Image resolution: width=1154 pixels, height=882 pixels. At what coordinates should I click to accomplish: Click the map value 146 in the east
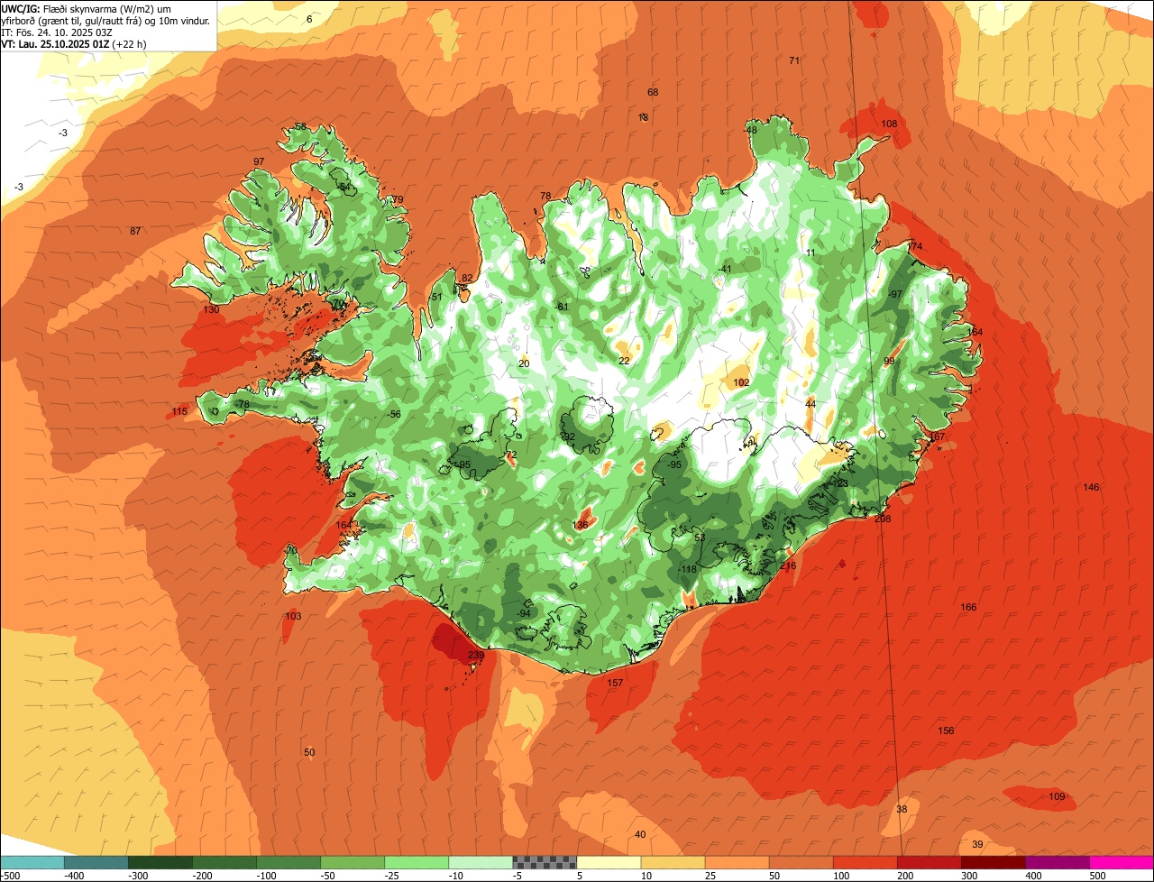click(1092, 488)
